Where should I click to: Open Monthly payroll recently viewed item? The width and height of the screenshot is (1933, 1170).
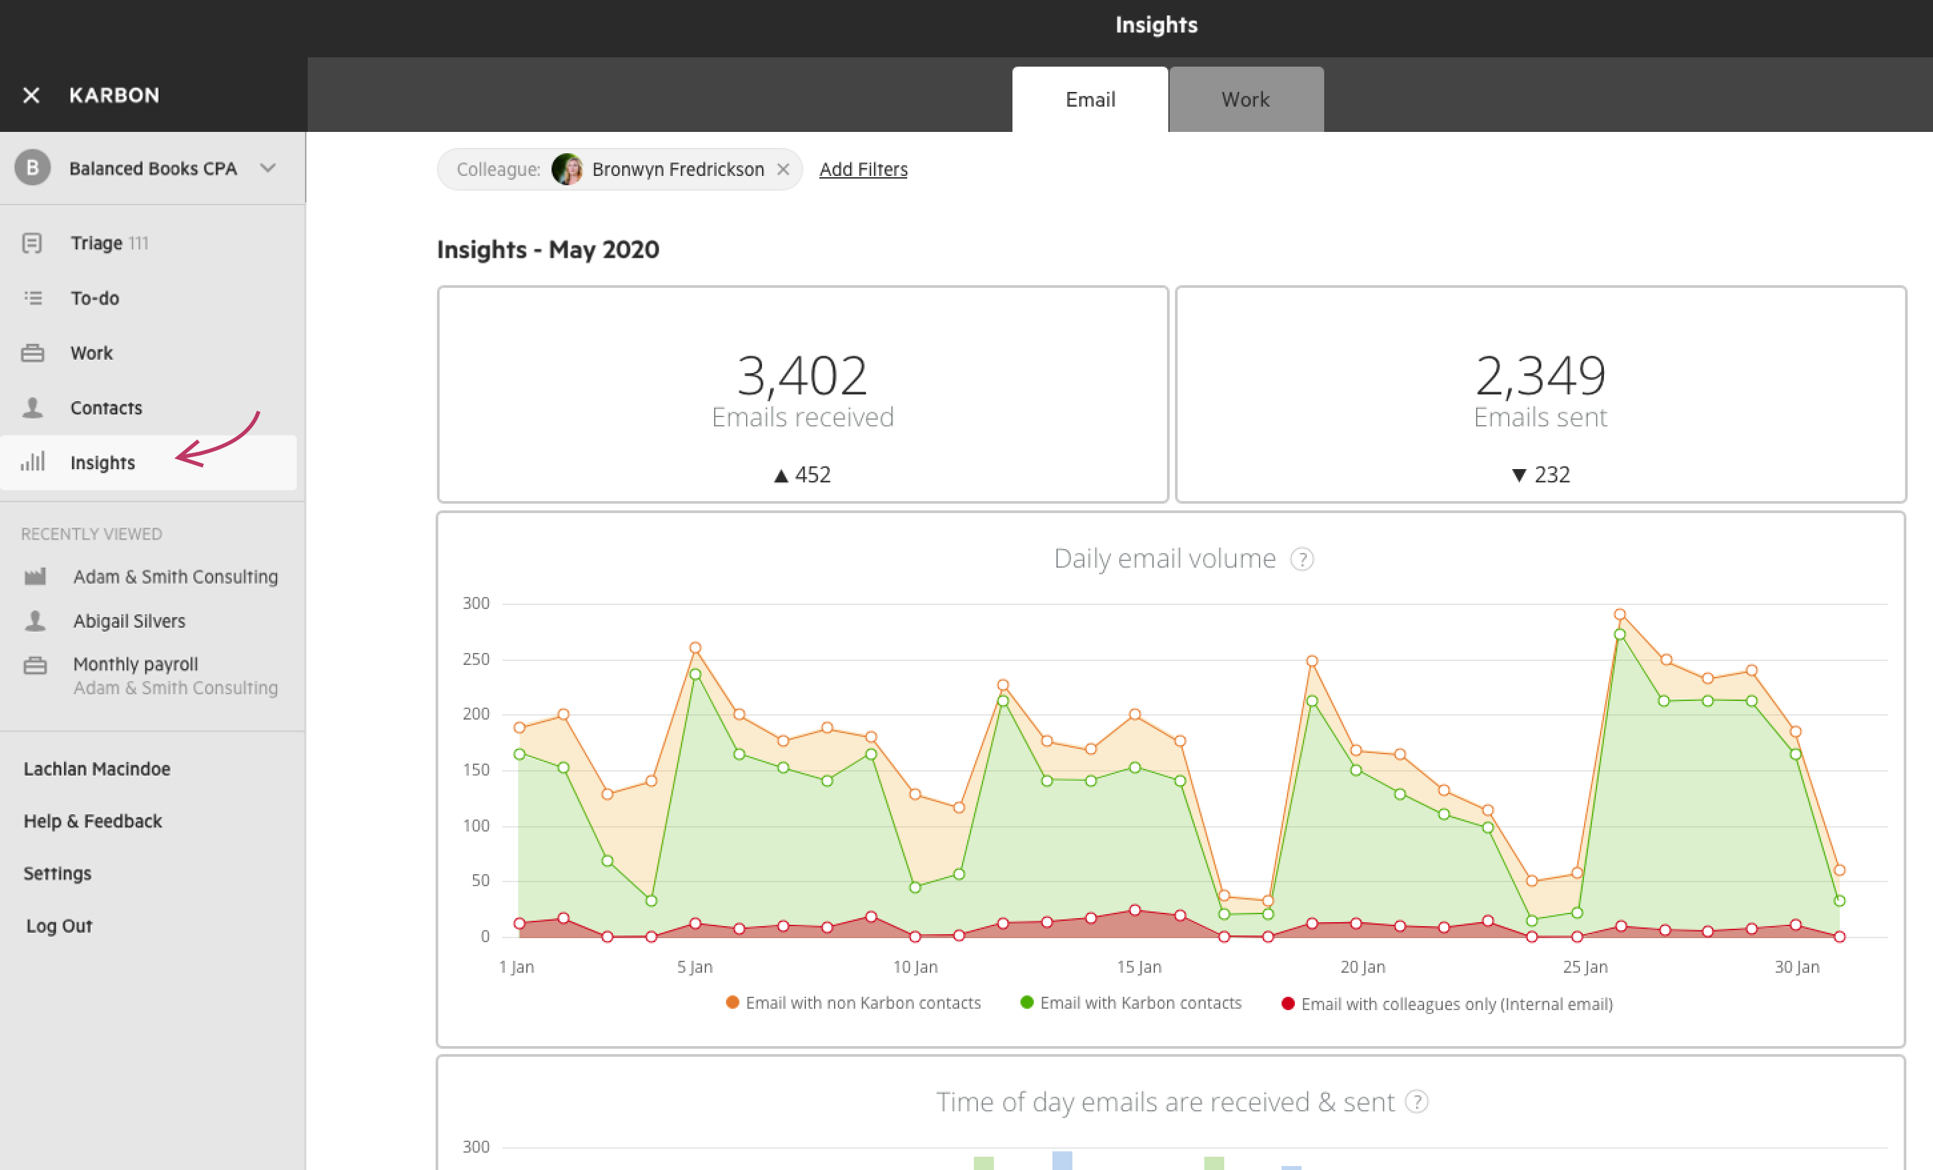click(135, 664)
